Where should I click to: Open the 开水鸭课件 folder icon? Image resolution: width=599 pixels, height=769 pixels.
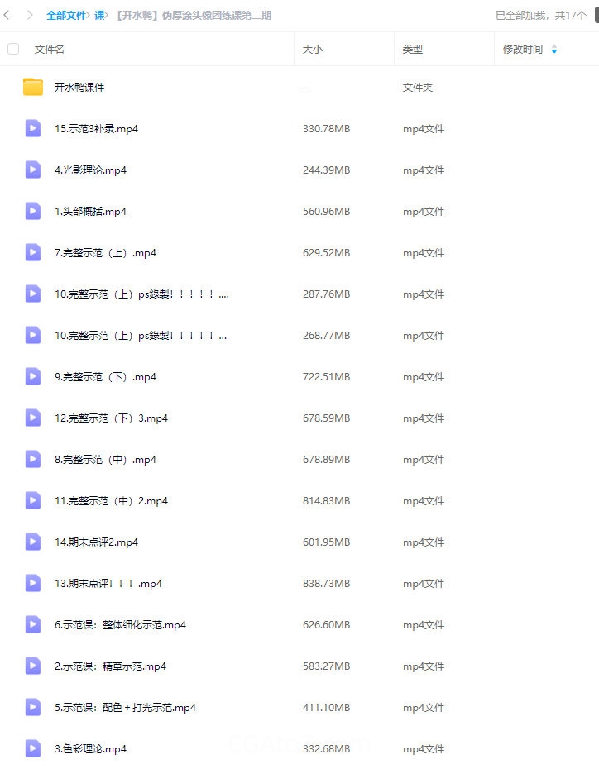[x=33, y=88]
